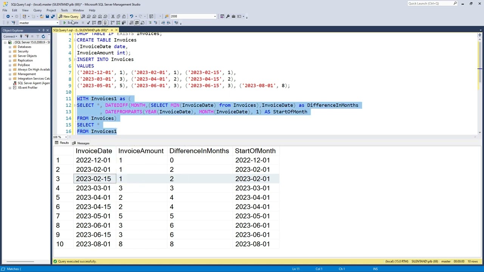Switch to the Messages tab
Screen dimensions: 484x272
pos(81,143)
